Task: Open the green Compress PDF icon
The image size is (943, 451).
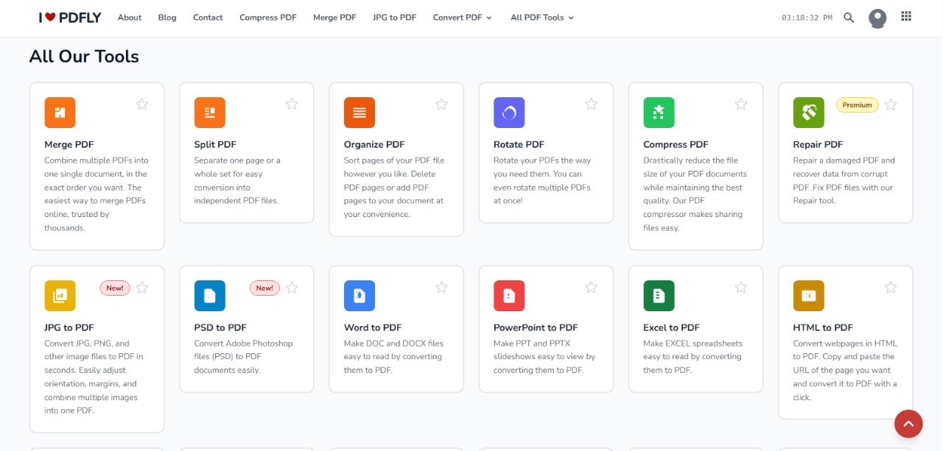Action: [659, 113]
